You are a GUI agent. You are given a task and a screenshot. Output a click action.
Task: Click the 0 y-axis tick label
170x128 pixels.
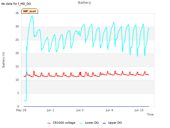(x=18, y=106)
